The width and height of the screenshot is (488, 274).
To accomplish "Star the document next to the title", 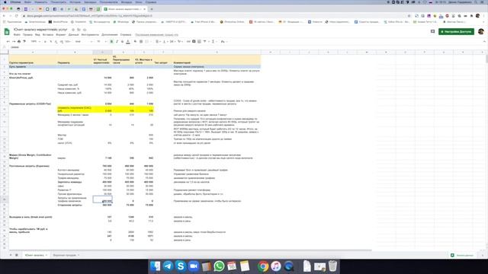I will pos(73,30).
